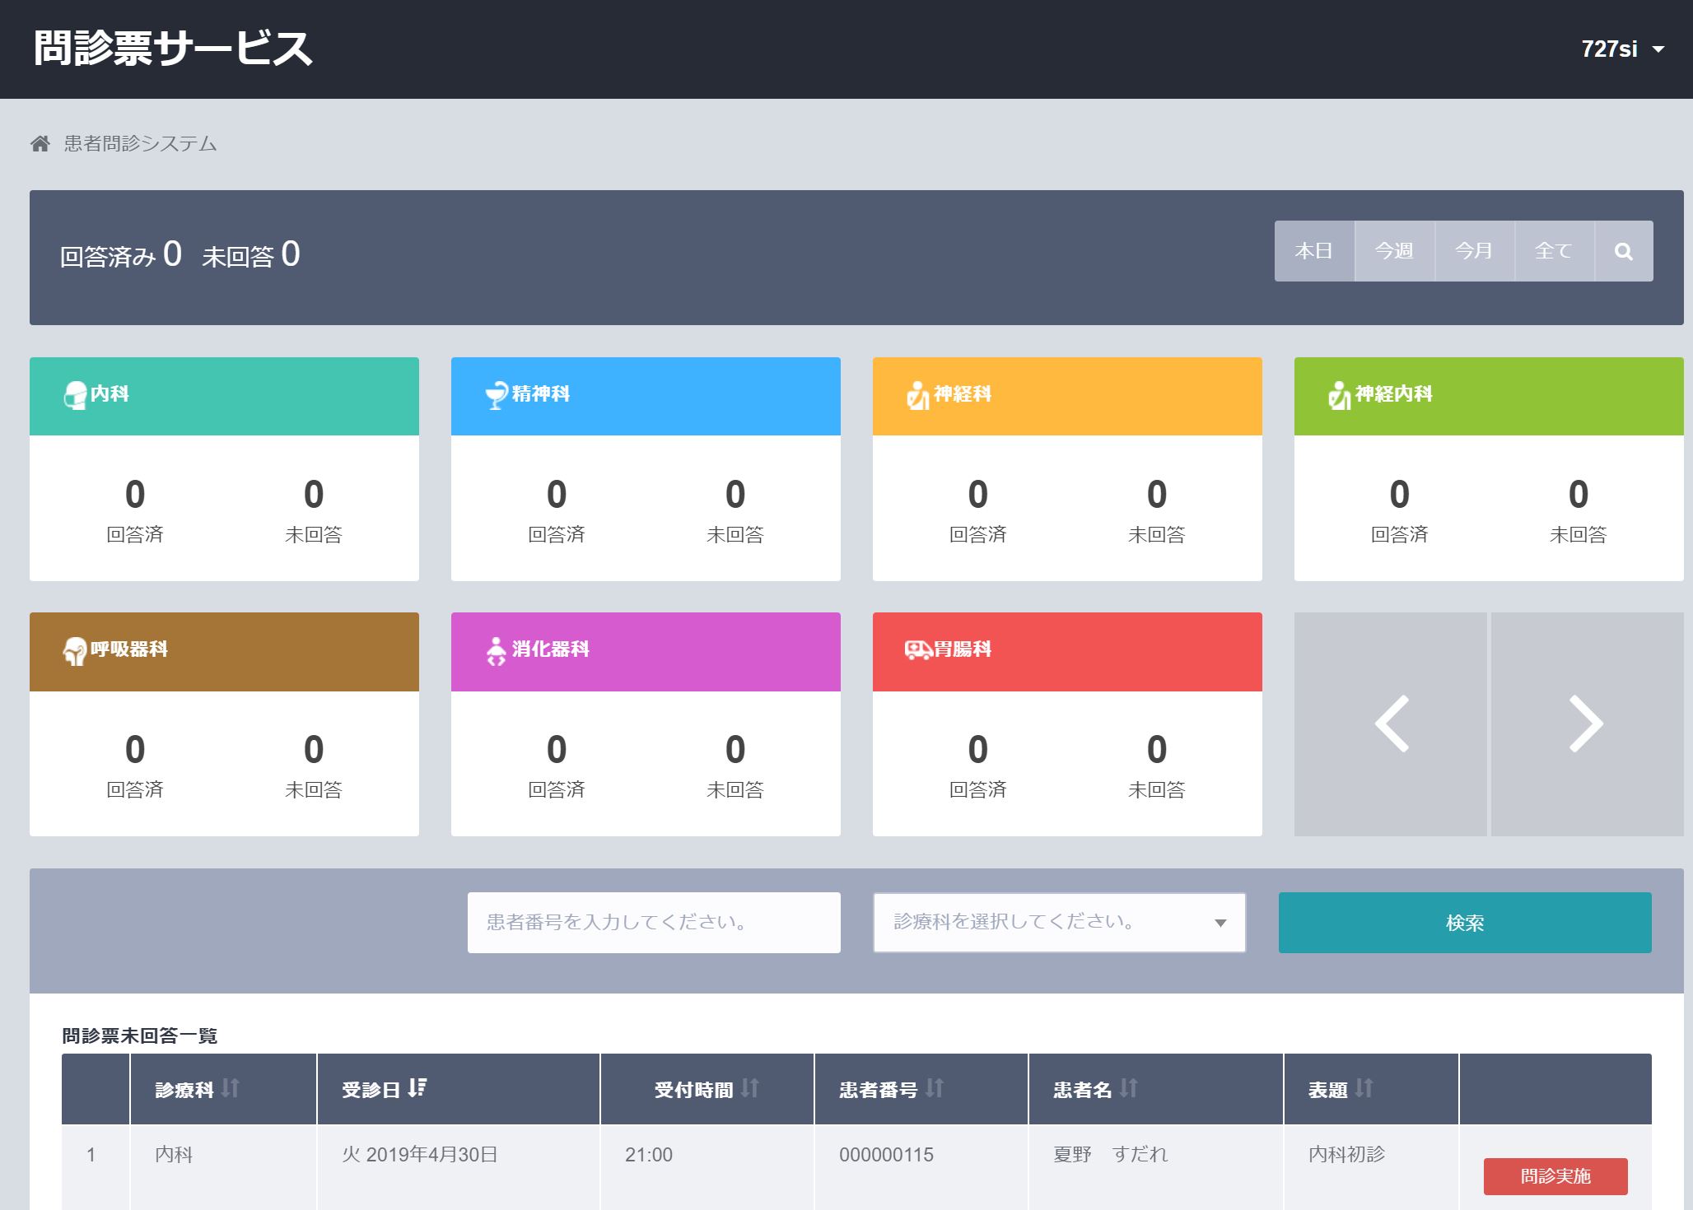Select the 全て filter tab
The height and width of the screenshot is (1210, 1693).
(x=1554, y=251)
